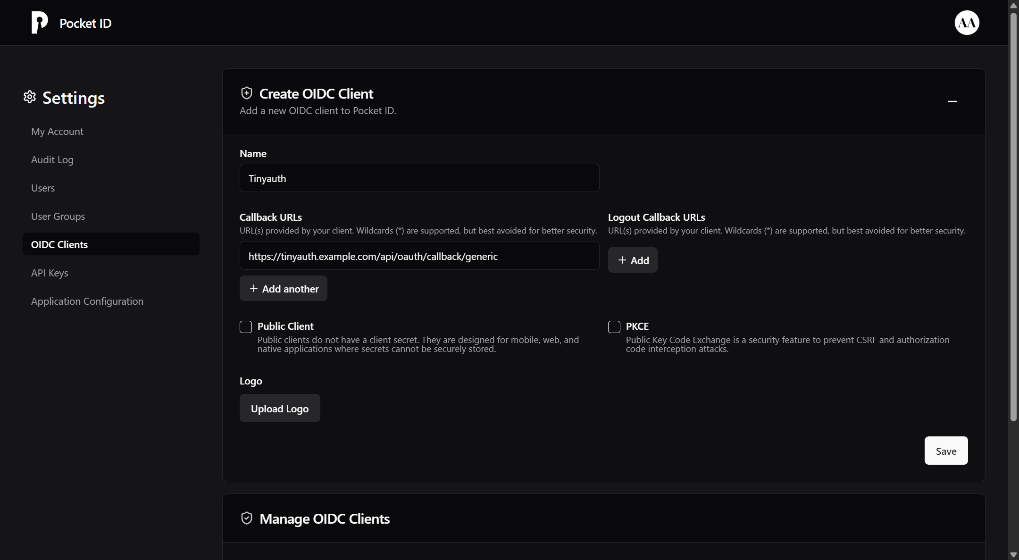The width and height of the screenshot is (1019, 560).
Task: Click the Pocket ID logo icon
Action: coord(40,23)
